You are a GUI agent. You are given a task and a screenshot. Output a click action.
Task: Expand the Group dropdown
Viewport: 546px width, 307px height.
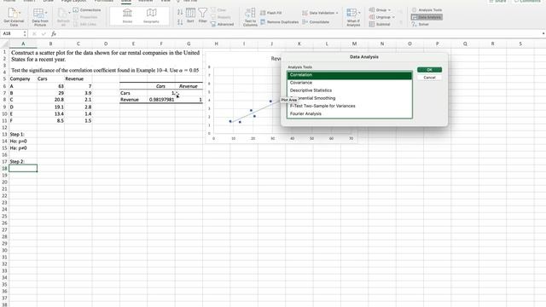[389, 10]
